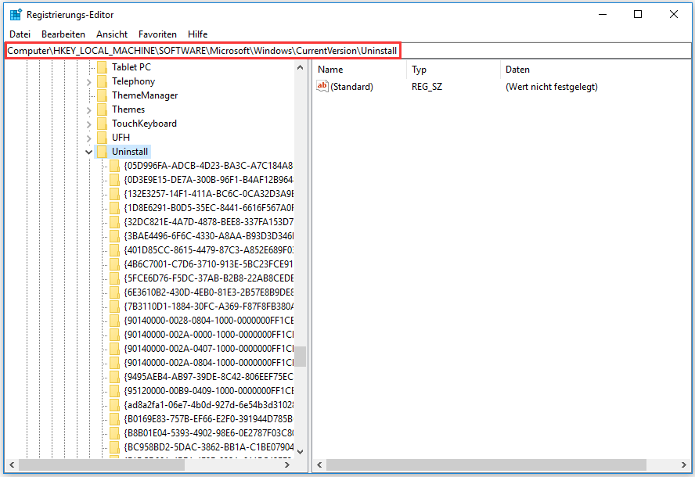This screenshot has width=695, height=477.
Task: Maximize the Registrierungs-Editor window
Action: tap(638, 14)
